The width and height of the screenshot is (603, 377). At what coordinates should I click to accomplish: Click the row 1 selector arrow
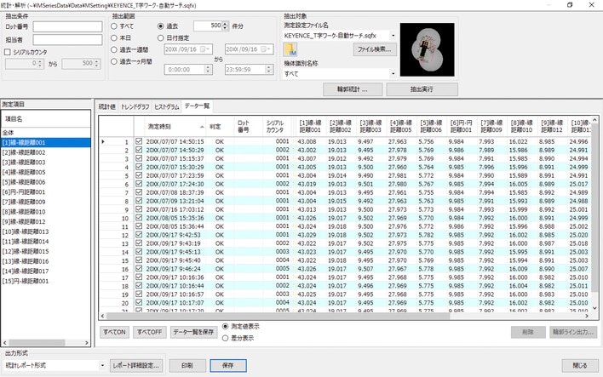tap(103, 141)
